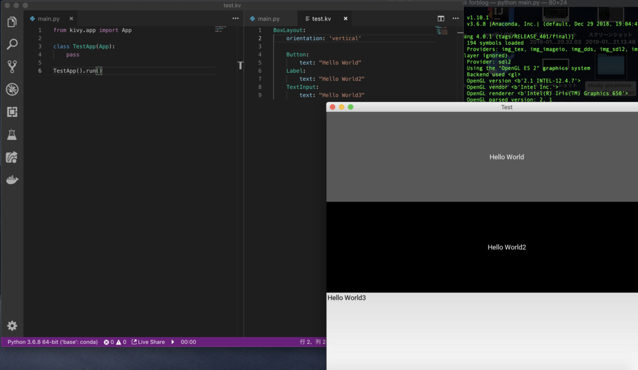This screenshot has width=638, height=370.
Task: Open the Manage gear in activity bar
Action: coord(12,326)
